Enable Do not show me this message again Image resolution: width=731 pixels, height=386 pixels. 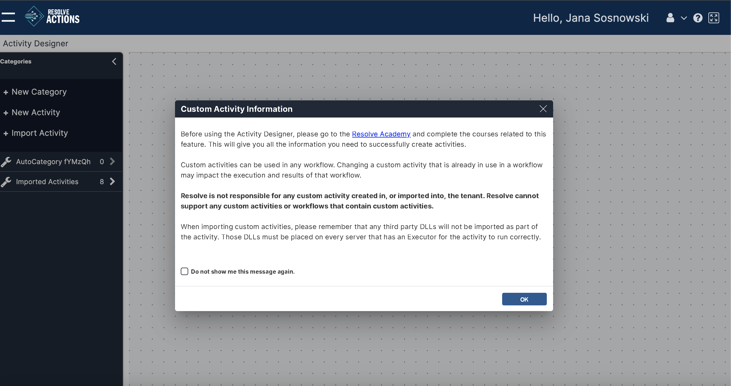[184, 271]
